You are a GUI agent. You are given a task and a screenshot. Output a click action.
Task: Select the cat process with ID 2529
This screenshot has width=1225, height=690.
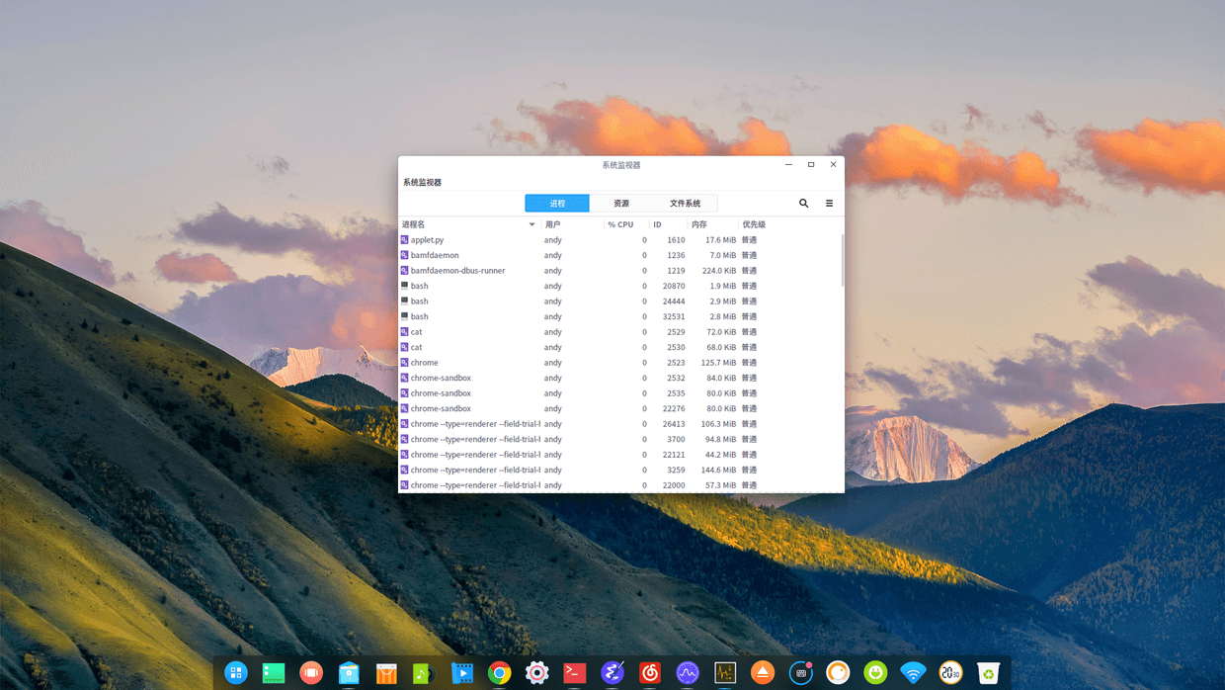620,332
